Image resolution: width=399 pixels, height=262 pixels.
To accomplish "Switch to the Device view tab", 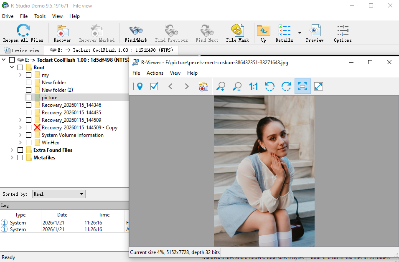I will point(23,50).
